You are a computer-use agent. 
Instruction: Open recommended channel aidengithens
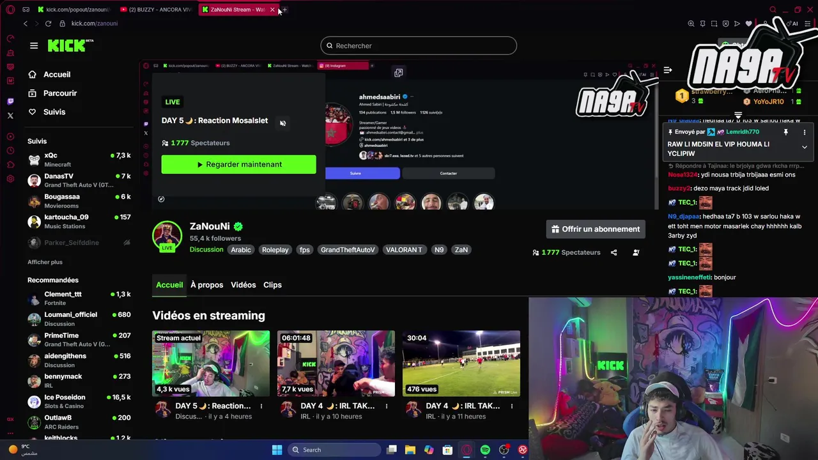[79, 360]
